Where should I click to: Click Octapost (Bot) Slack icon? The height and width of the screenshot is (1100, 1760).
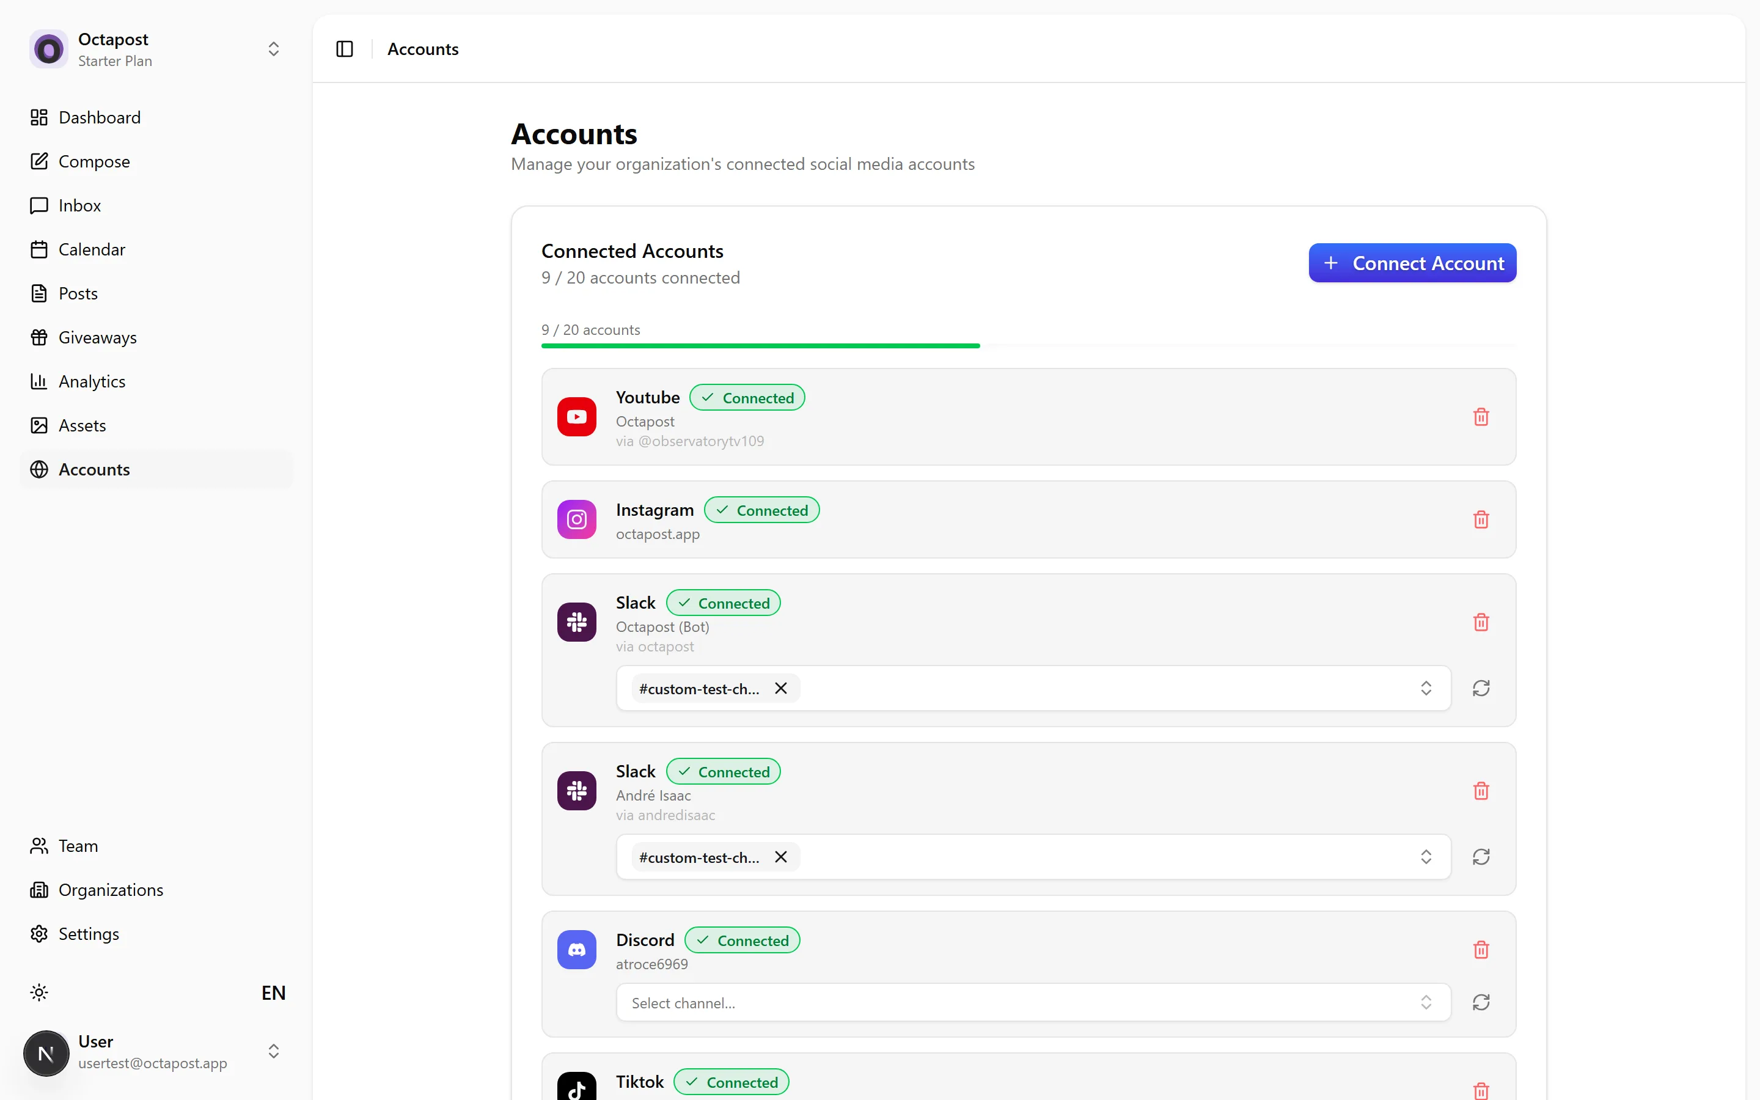[577, 622]
